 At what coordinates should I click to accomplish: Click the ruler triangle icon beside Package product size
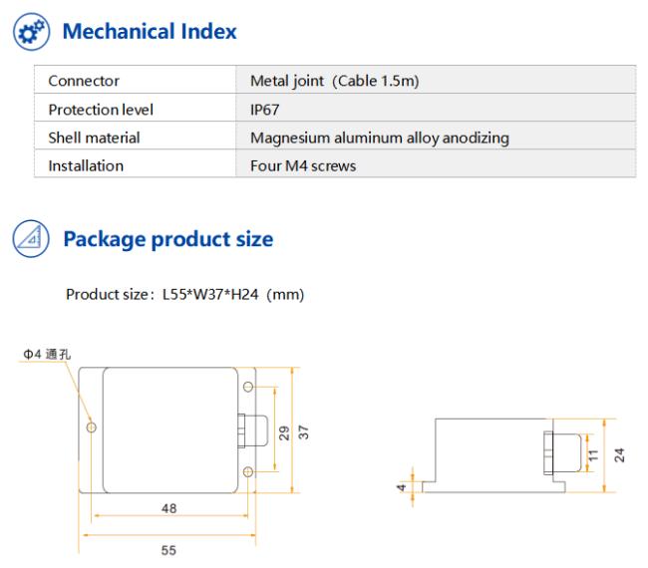[31, 238]
